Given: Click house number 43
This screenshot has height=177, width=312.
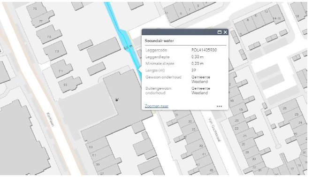Looking at the screenshot, I should coord(198,165).
